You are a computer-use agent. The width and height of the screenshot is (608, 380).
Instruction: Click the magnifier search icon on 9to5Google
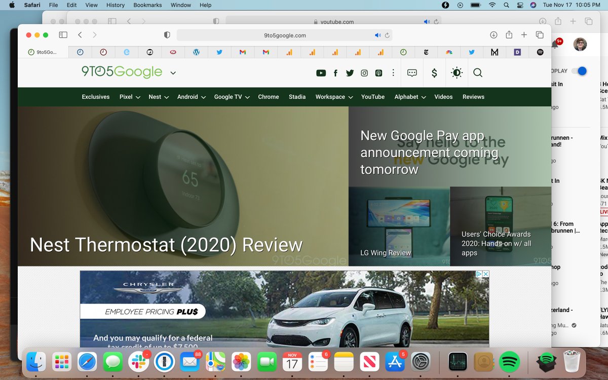click(478, 73)
